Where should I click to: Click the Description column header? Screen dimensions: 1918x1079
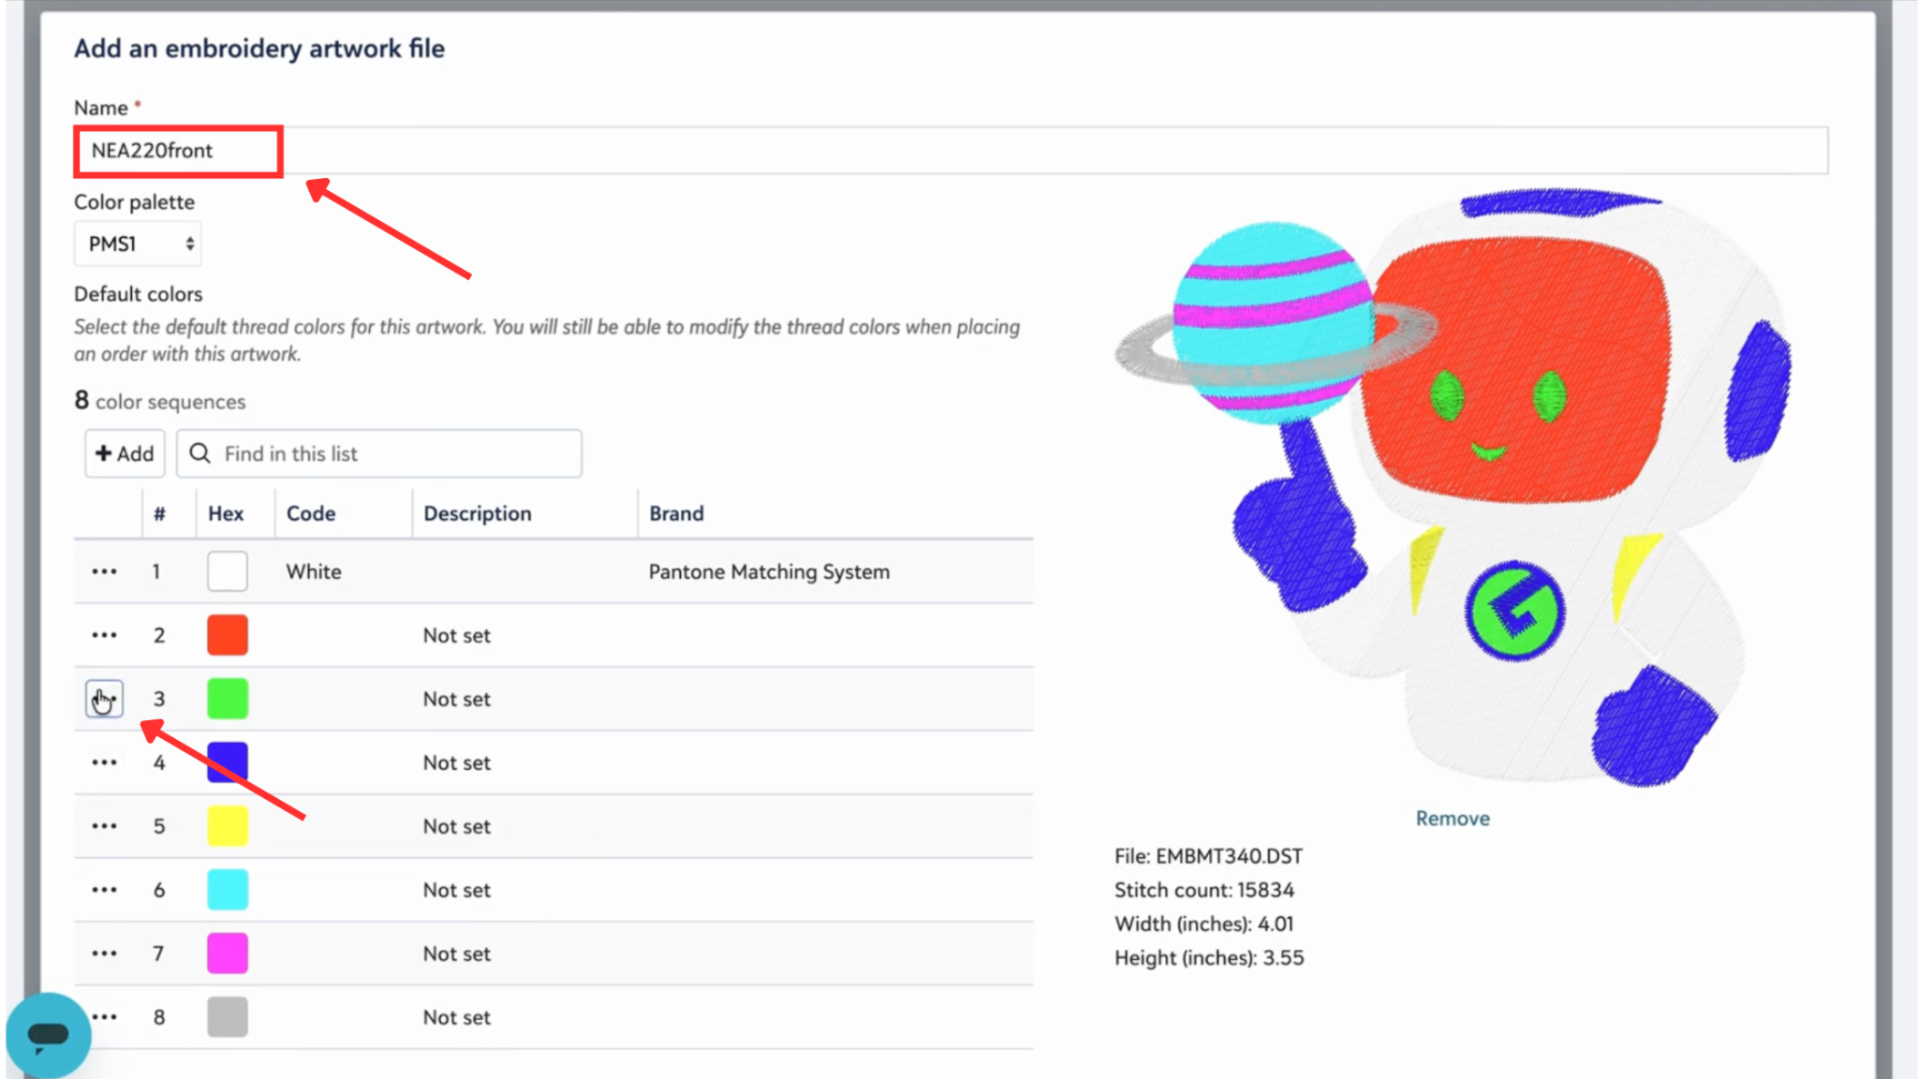coord(477,513)
